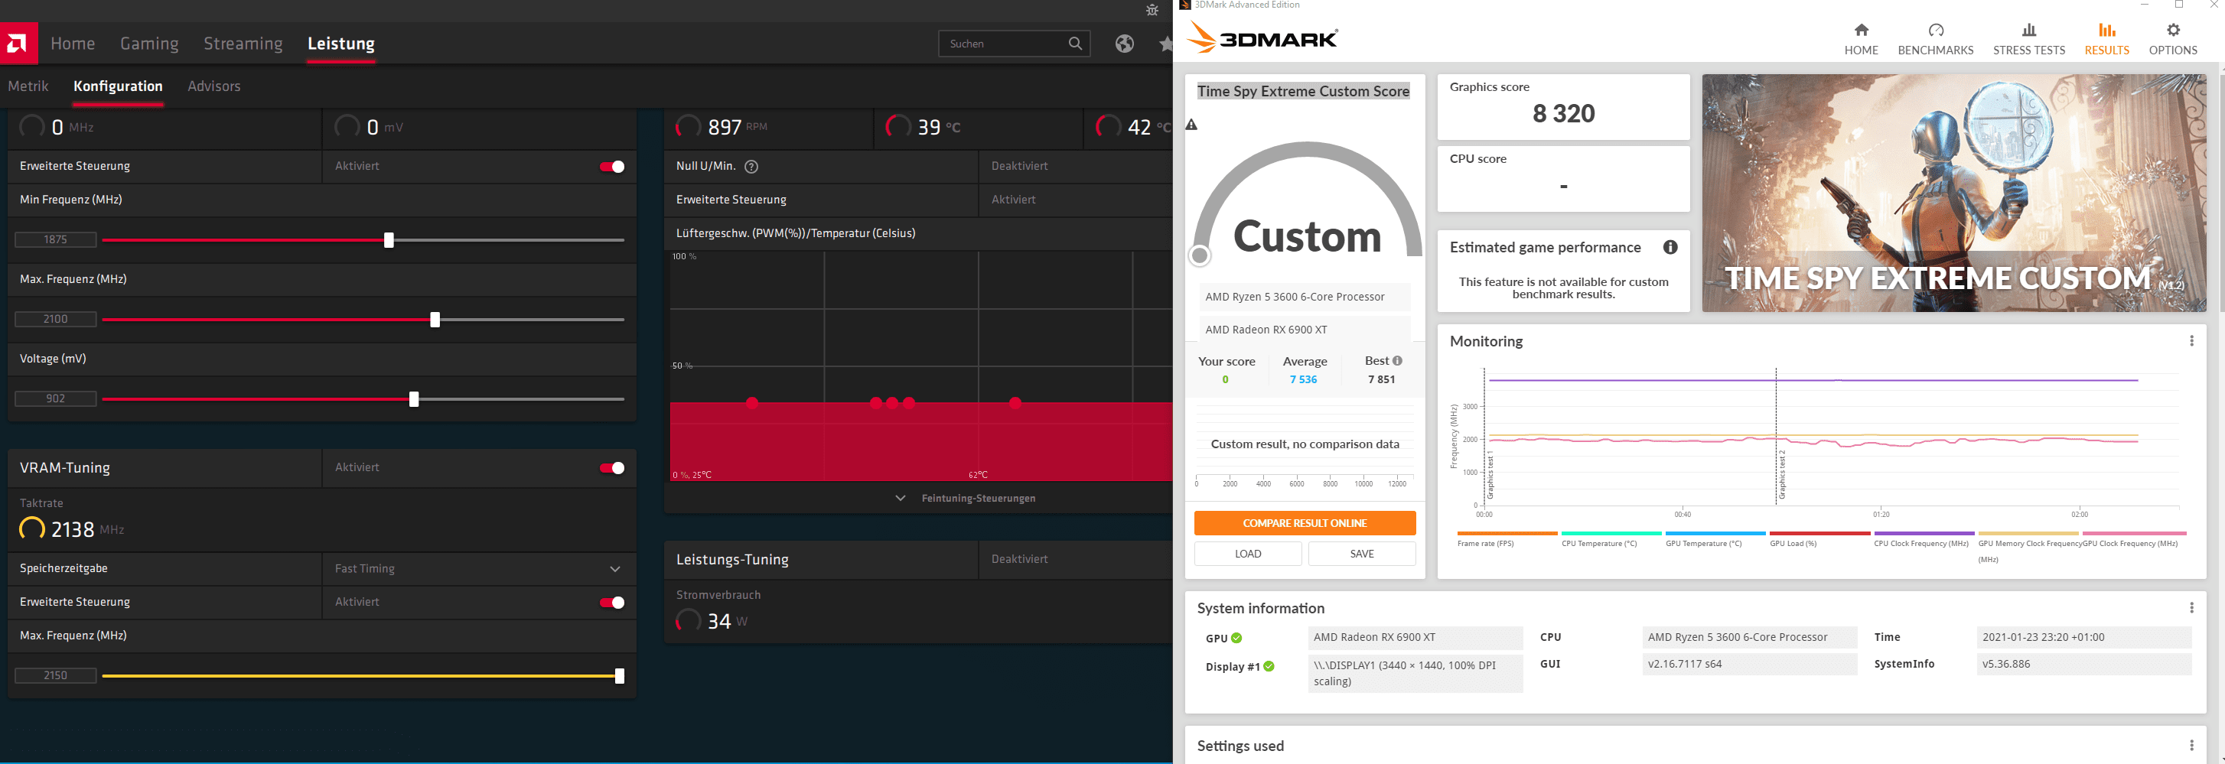The width and height of the screenshot is (2225, 764).
Task: Click the bug report icon in Radeon Software
Action: [x=1152, y=9]
